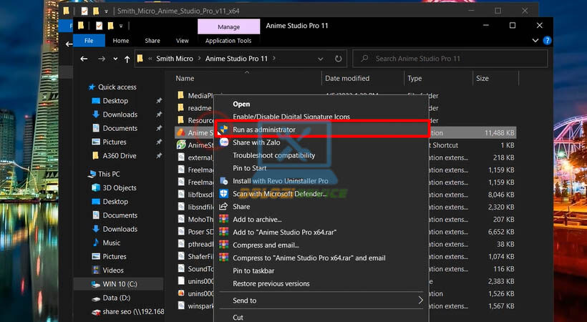Viewport: 587px width, 322px height.
Task: Select Pin to Start
Action: [x=249, y=168]
